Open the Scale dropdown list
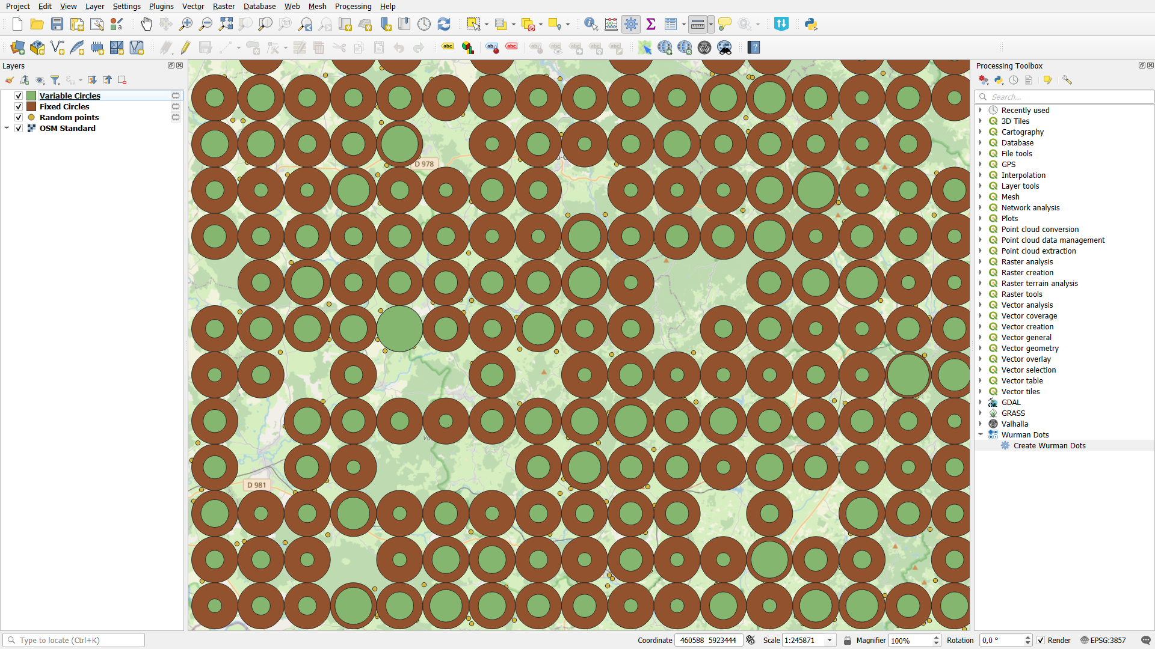The width and height of the screenshot is (1155, 649). pos(830,640)
